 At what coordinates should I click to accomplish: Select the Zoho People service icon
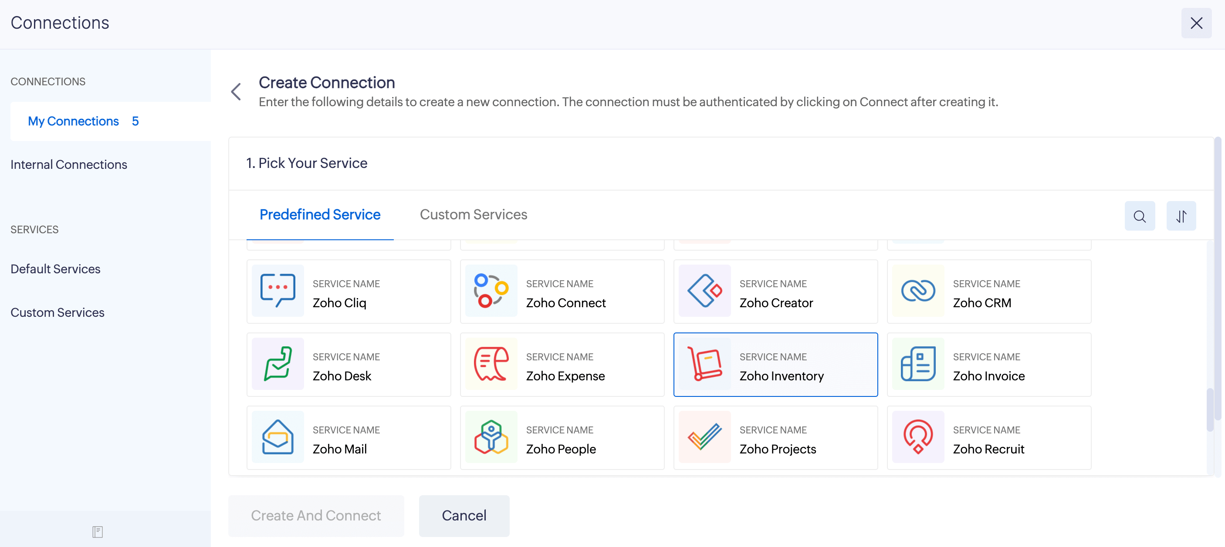click(491, 437)
